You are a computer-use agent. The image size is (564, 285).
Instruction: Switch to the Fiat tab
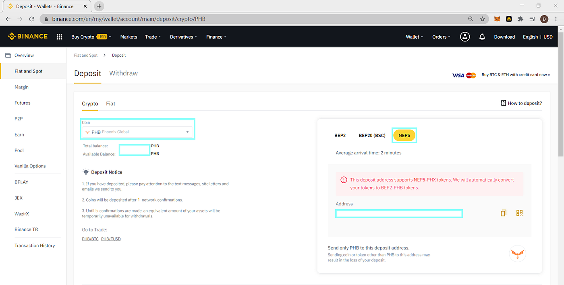click(110, 103)
